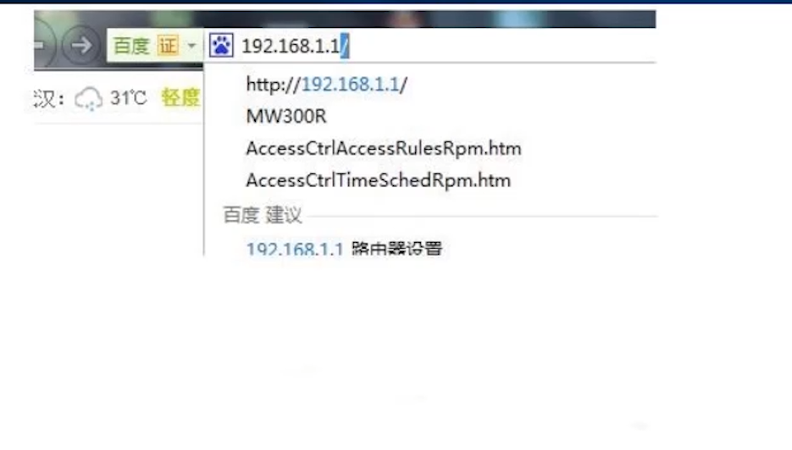The image size is (792, 450).
Task: Click the 百度 建议 section header
Action: click(x=262, y=215)
